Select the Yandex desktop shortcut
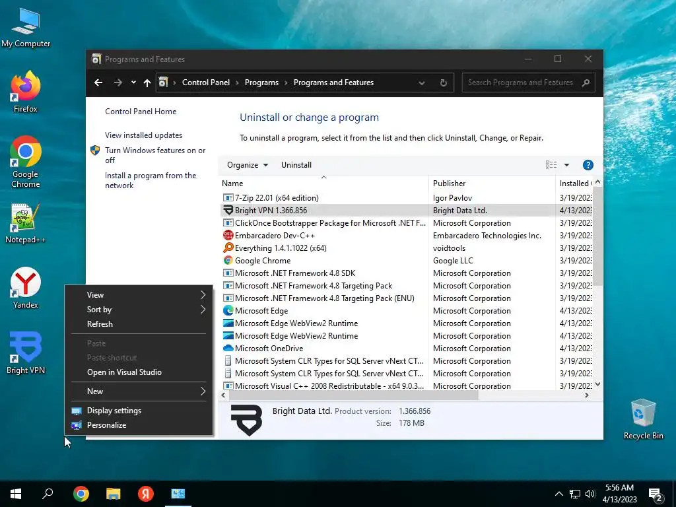 (26, 288)
